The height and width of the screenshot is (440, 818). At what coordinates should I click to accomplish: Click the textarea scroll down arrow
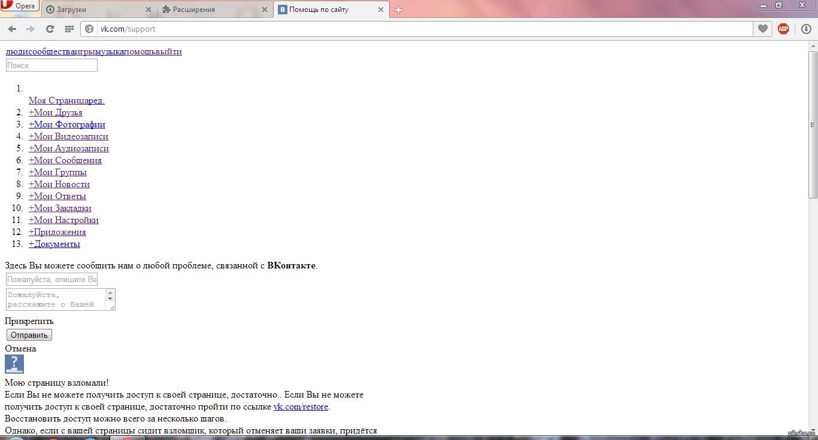(110, 298)
